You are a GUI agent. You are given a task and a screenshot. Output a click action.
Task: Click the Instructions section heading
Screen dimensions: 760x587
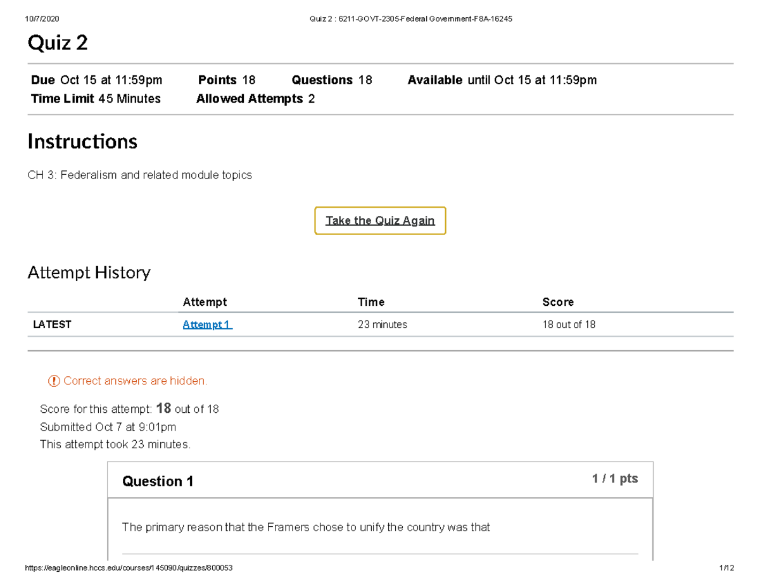point(82,141)
